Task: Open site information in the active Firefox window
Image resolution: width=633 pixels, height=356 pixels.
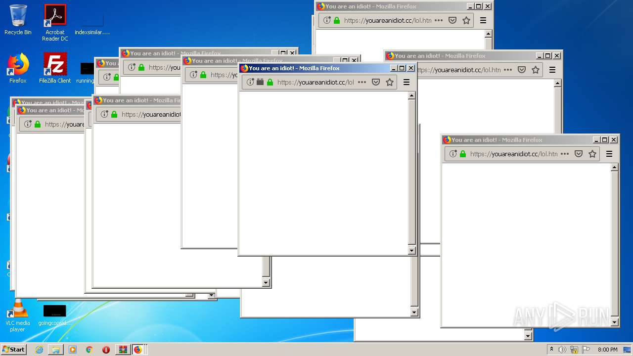Action: [x=251, y=82]
